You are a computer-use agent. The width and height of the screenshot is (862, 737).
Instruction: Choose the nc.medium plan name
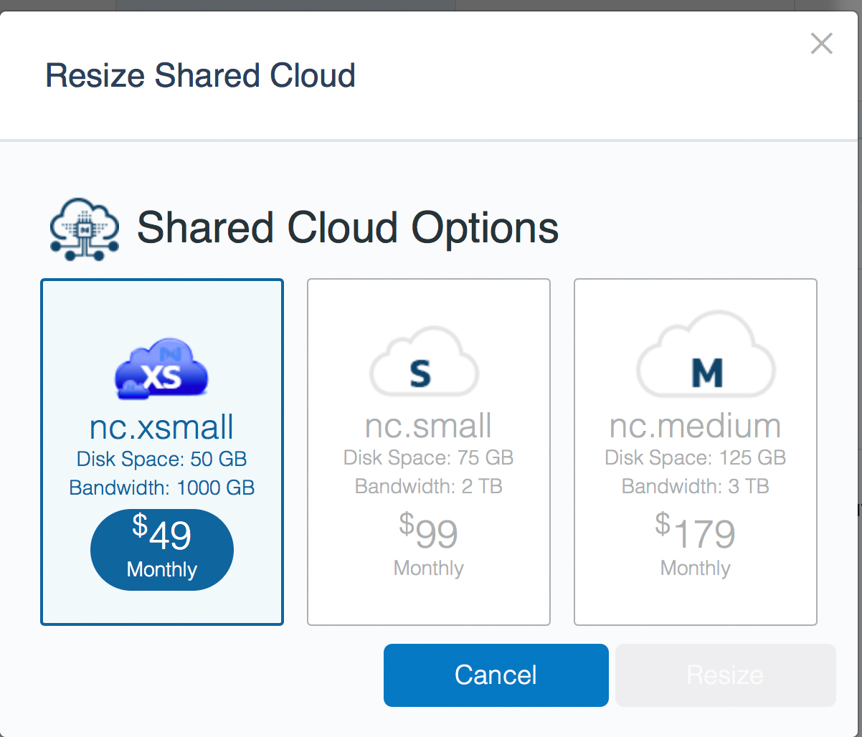point(695,426)
